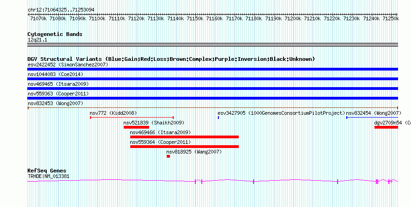411x207 pixels.
Task: Click the chr12:71064325..71253094 coordinates text
Action: pos(61,10)
